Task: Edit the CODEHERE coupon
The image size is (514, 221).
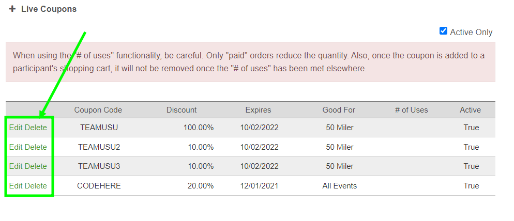Action: (16, 186)
